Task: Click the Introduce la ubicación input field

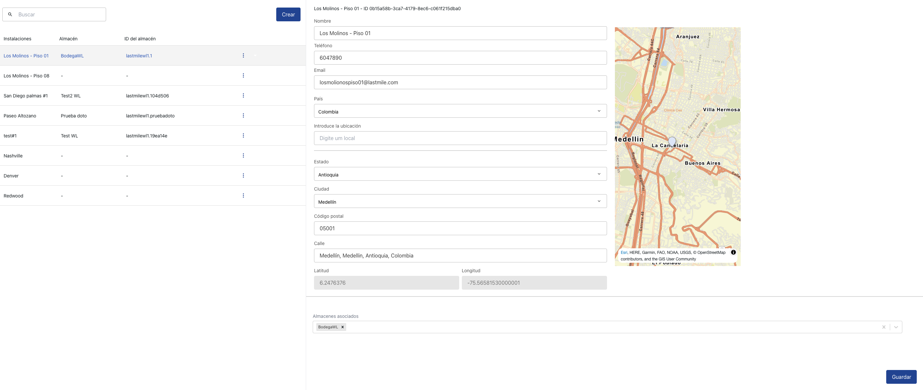Action: point(460,138)
